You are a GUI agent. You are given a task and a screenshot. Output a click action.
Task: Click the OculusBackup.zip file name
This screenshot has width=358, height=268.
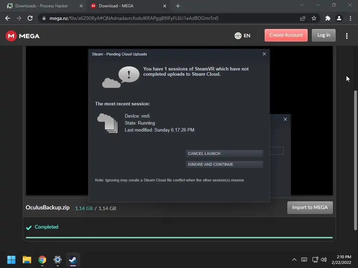pyautogui.click(x=48, y=207)
